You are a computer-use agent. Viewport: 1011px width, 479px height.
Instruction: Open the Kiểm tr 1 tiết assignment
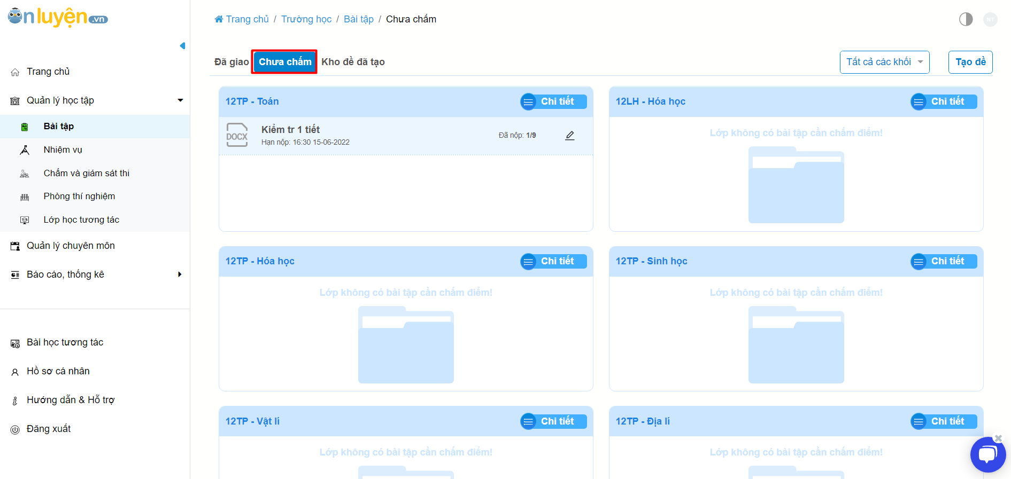[290, 130]
